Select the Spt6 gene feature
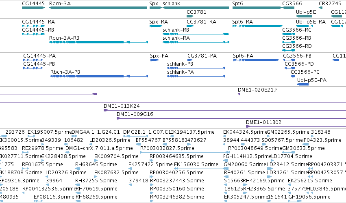The image size is (346, 203). coord(257,8)
